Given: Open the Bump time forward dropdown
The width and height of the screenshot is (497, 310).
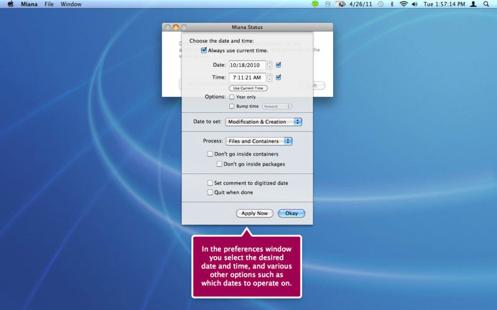Looking at the screenshot, I should point(276,107).
